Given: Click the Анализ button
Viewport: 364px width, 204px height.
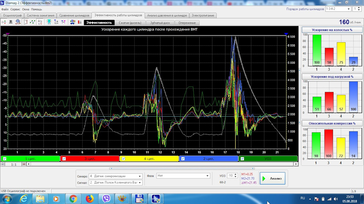Looking at the screenshot, I should (x=273, y=178).
